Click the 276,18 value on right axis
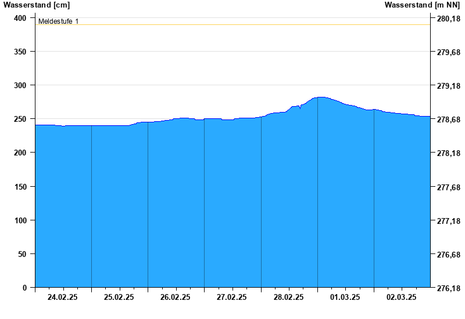This screenshot has width=465, height=319. (447, 288)
